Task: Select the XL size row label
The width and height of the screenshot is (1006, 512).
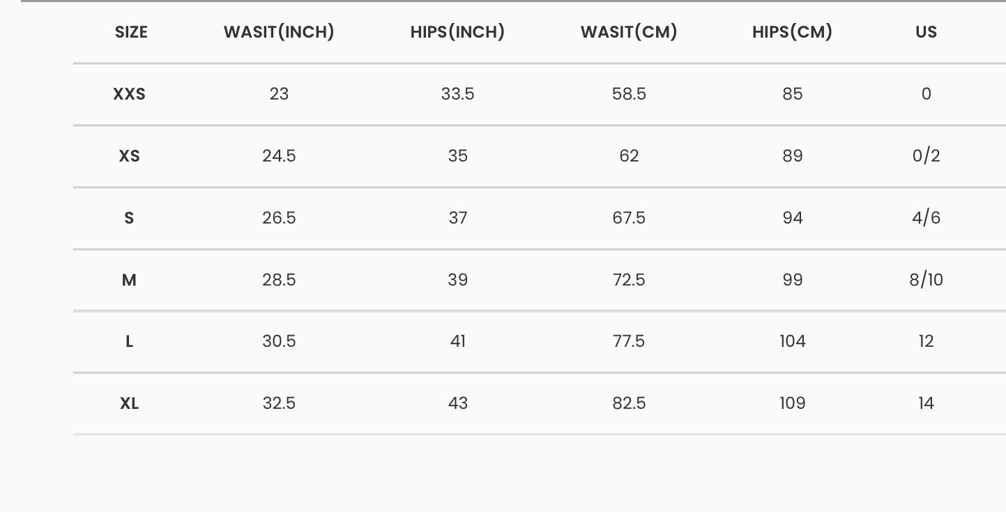Action: [x=129, y=403]
